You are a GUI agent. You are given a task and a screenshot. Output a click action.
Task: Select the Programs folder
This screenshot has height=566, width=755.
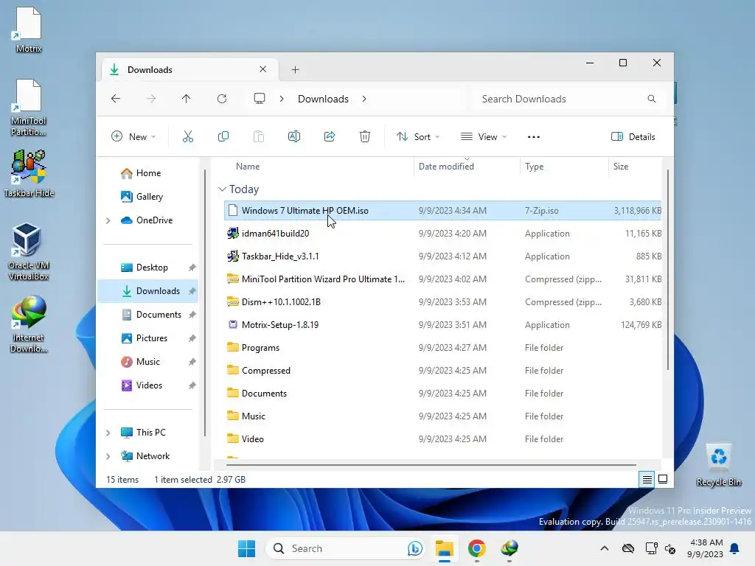pos(443,348)
